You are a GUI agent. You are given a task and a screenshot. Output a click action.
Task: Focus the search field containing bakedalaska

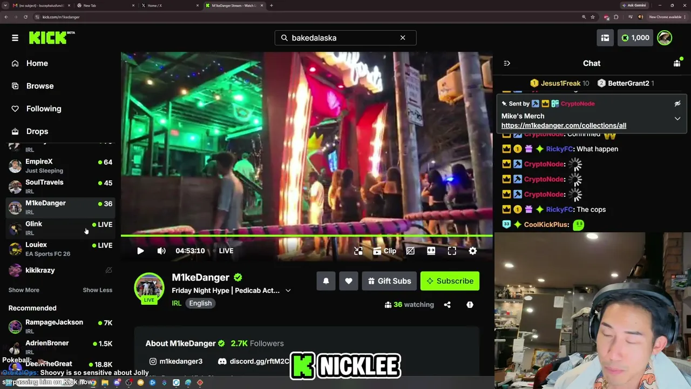(345, 38)
